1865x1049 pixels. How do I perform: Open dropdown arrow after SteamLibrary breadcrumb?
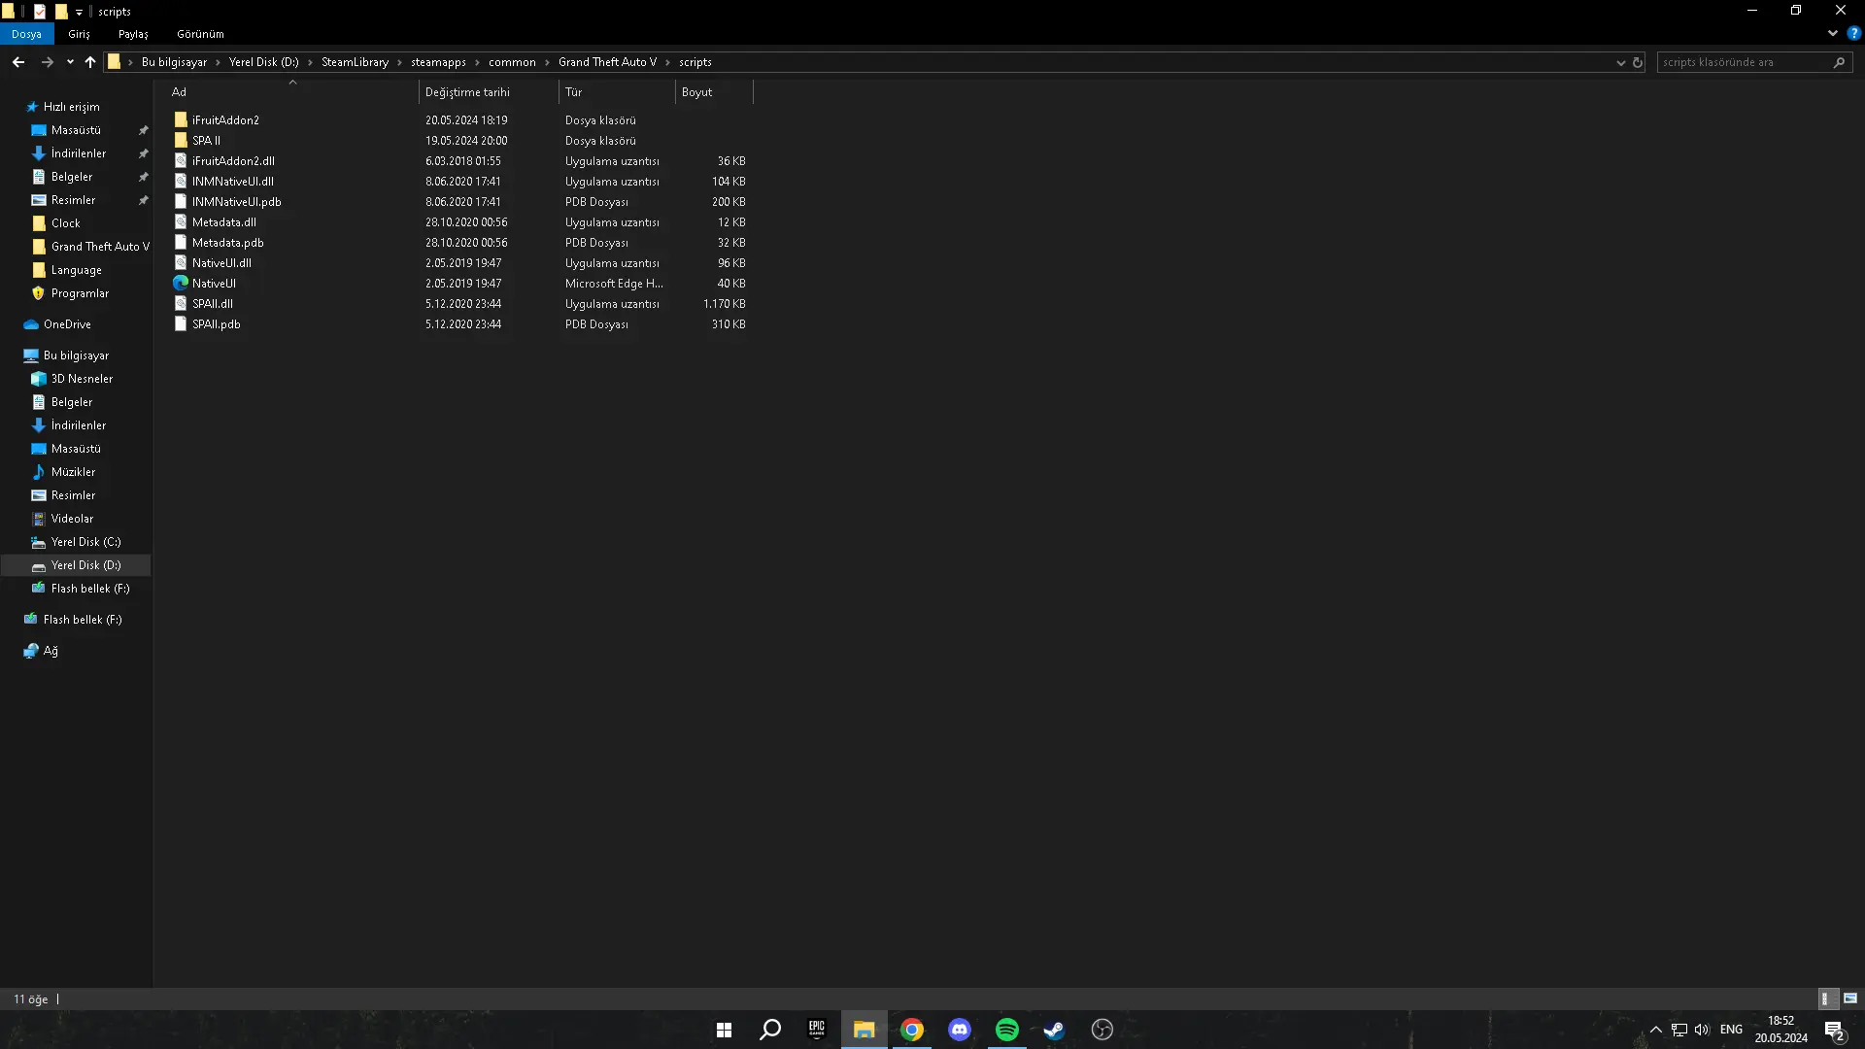coord(399,62)
